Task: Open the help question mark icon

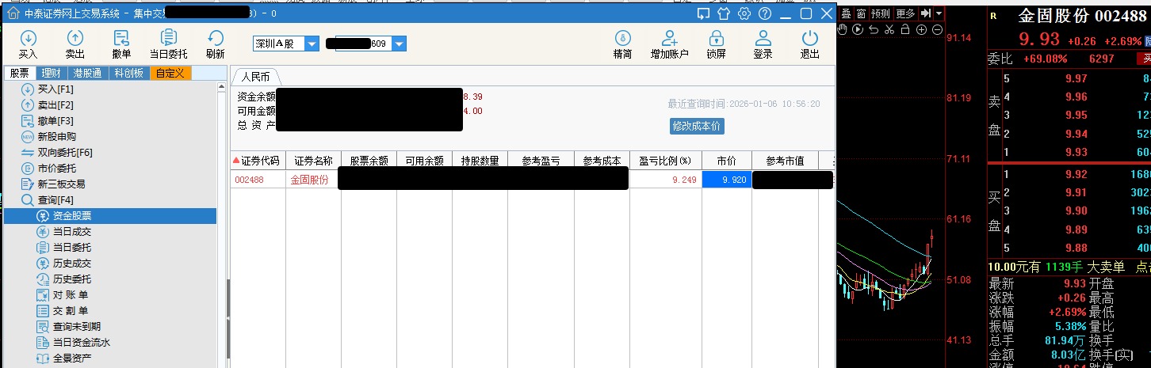Action: tap(765, 13)
